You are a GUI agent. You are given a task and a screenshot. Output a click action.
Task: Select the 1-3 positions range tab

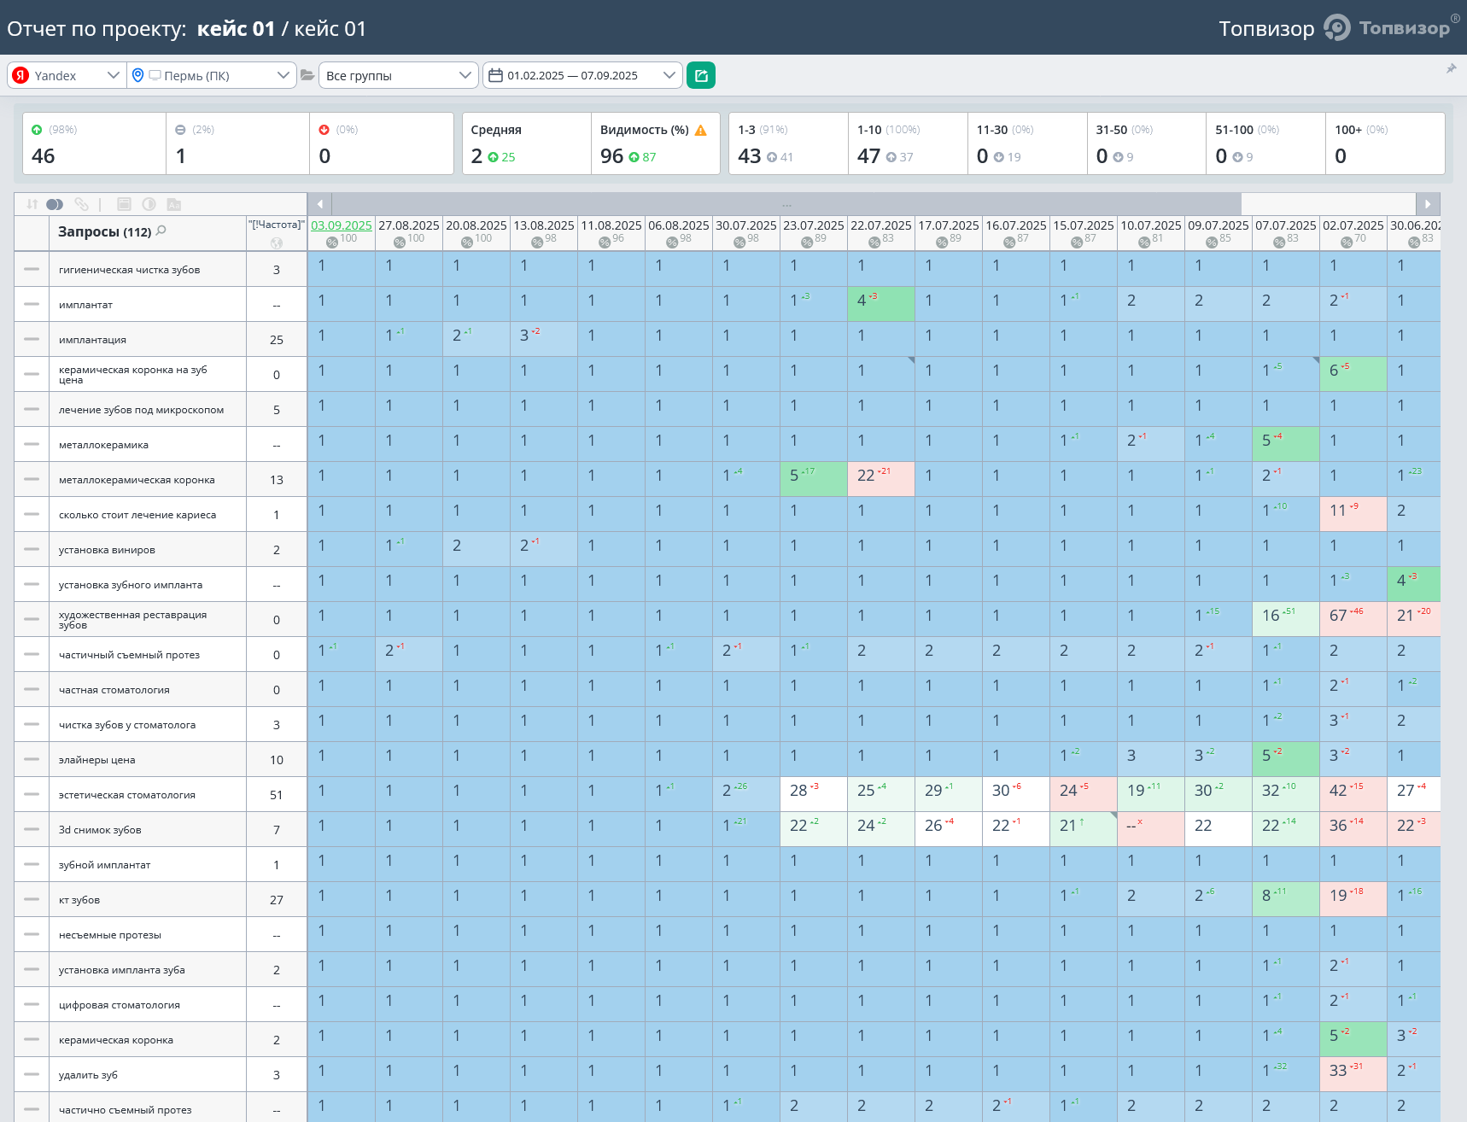coord(788,143)
